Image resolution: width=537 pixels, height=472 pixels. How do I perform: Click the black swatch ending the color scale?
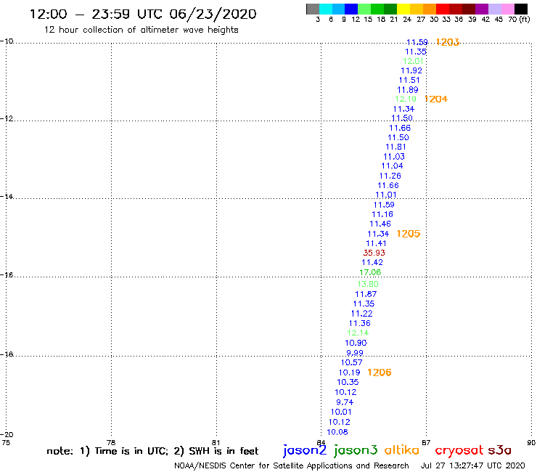click(521, 9)
